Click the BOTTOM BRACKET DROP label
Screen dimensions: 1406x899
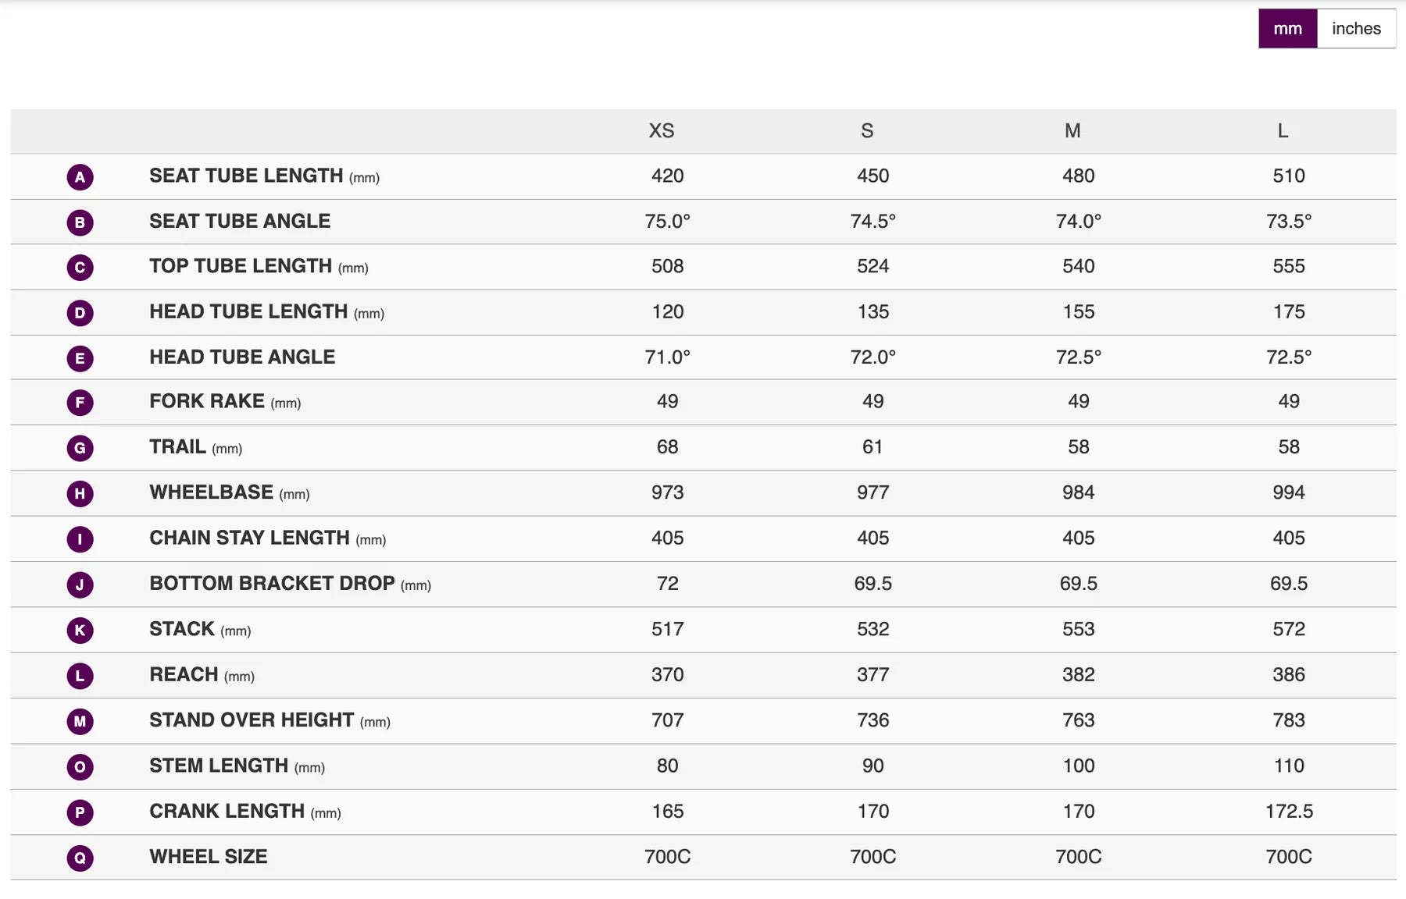[x=272, y=584]
